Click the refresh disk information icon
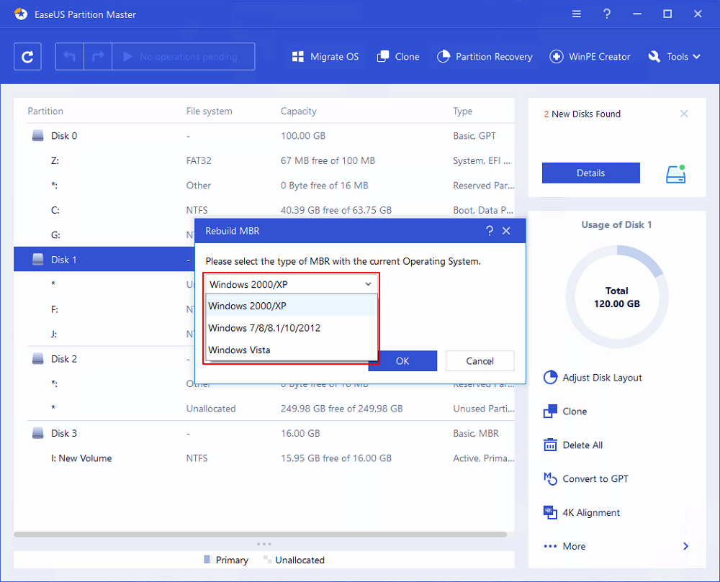 [x=27, y=56]
